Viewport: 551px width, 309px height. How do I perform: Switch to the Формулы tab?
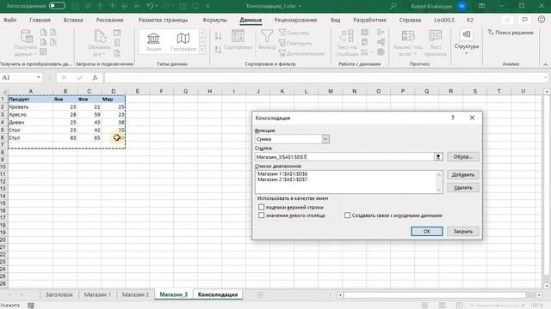pyautogui.click(x=214, y=20)
